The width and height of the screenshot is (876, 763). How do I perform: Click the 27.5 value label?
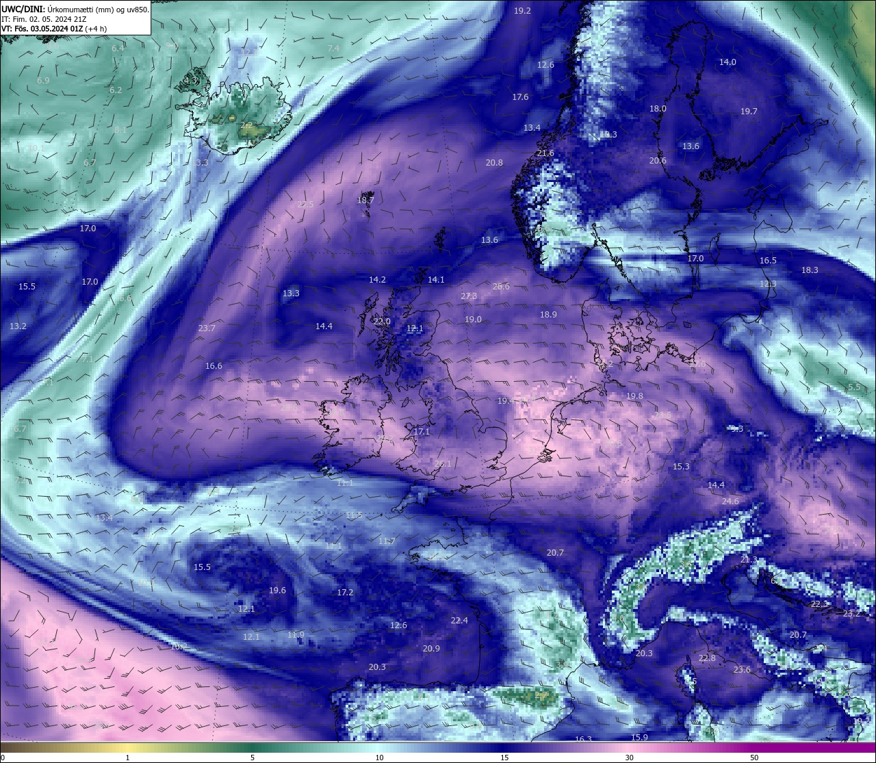(x=305, y=205)
